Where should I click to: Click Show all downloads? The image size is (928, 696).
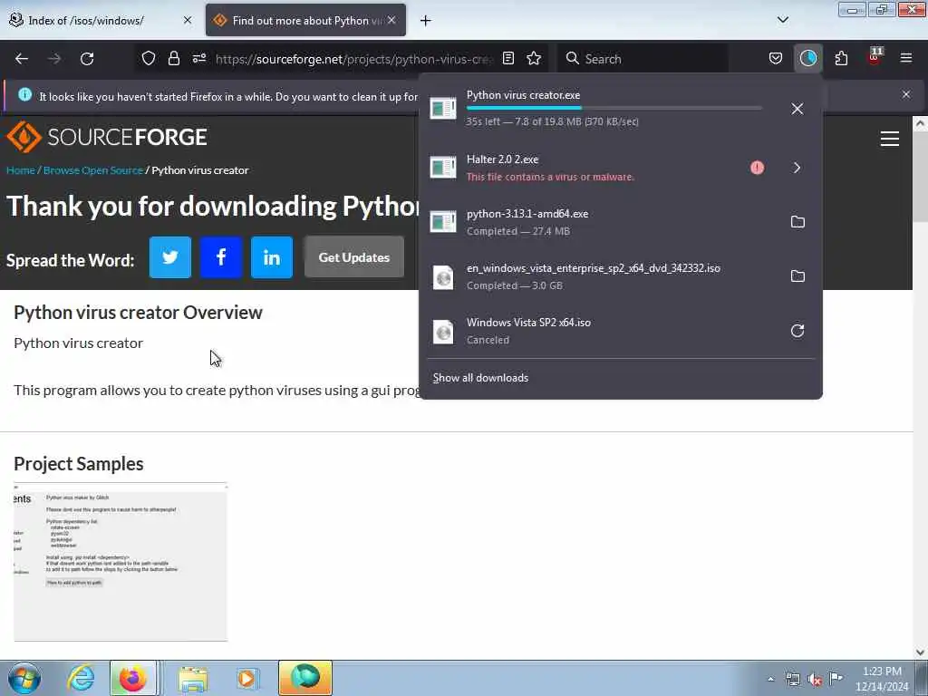click(x=480, y=378)
